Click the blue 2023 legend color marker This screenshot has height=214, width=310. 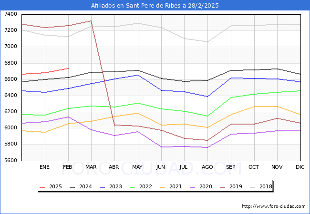pos(103,187)
